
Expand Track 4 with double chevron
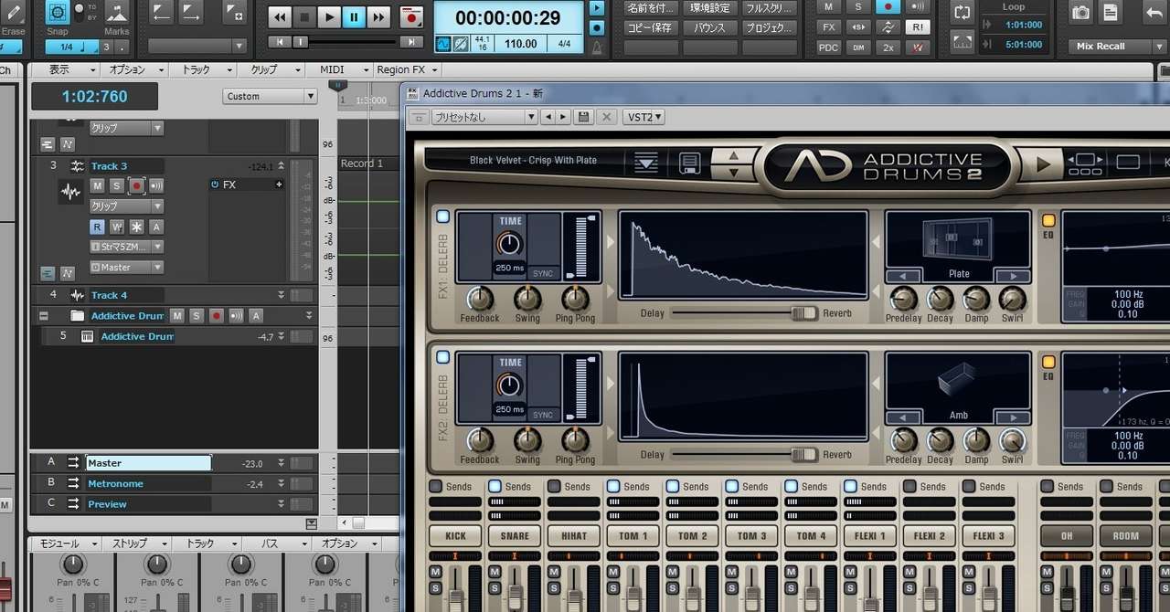(281, 296)
